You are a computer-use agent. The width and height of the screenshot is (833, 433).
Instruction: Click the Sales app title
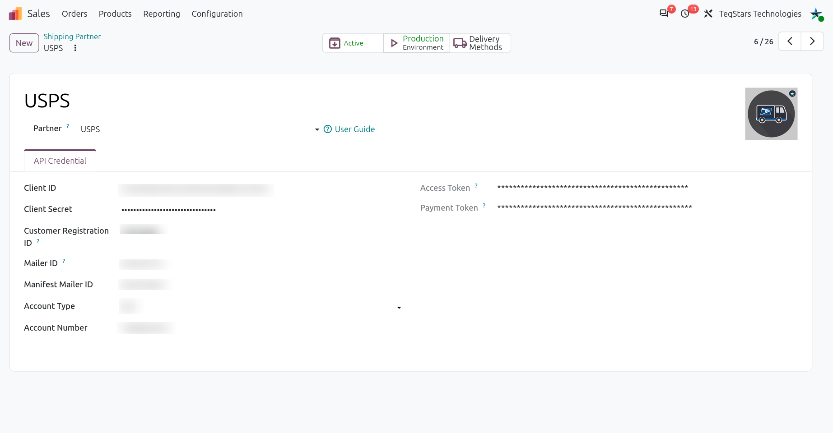(38, 14)
